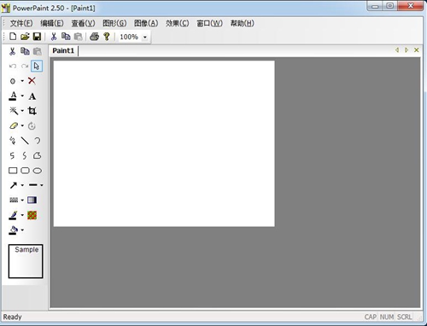The width and height of the screenshot is (427, 326).
Task: Click the right tab scroll arrow
Action: pyautogui.click(x=407, y=50)
